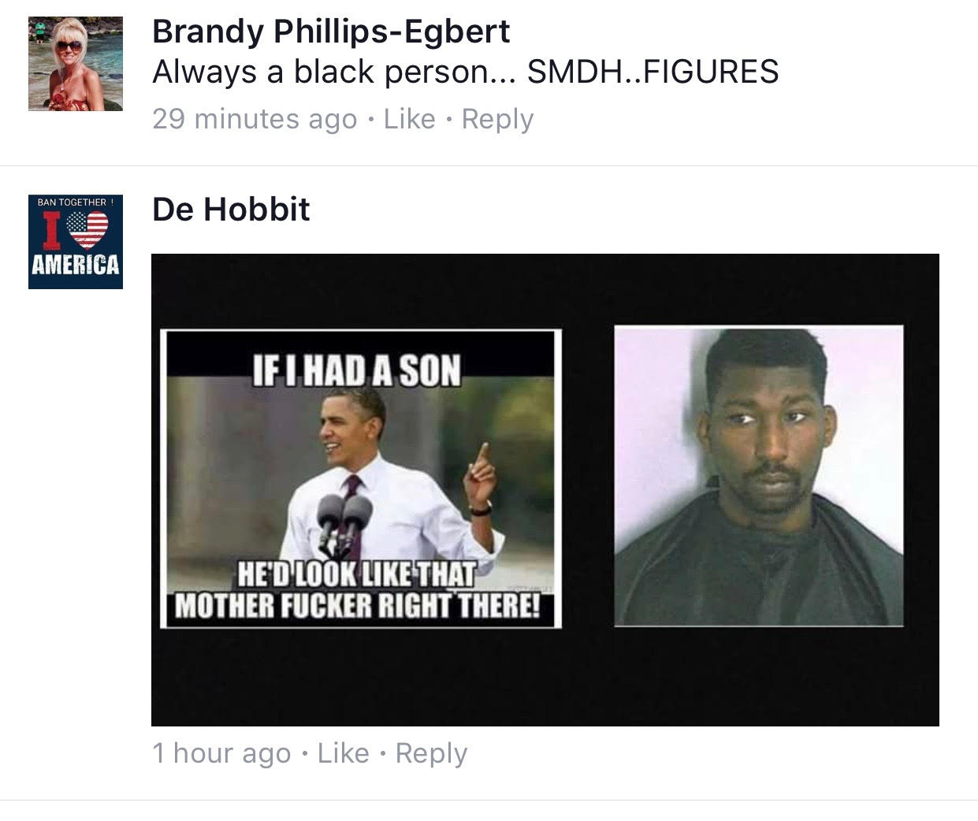Click the IF I HAD A SON caption
The height and width of the screenshot is (821, 978).
356,370
